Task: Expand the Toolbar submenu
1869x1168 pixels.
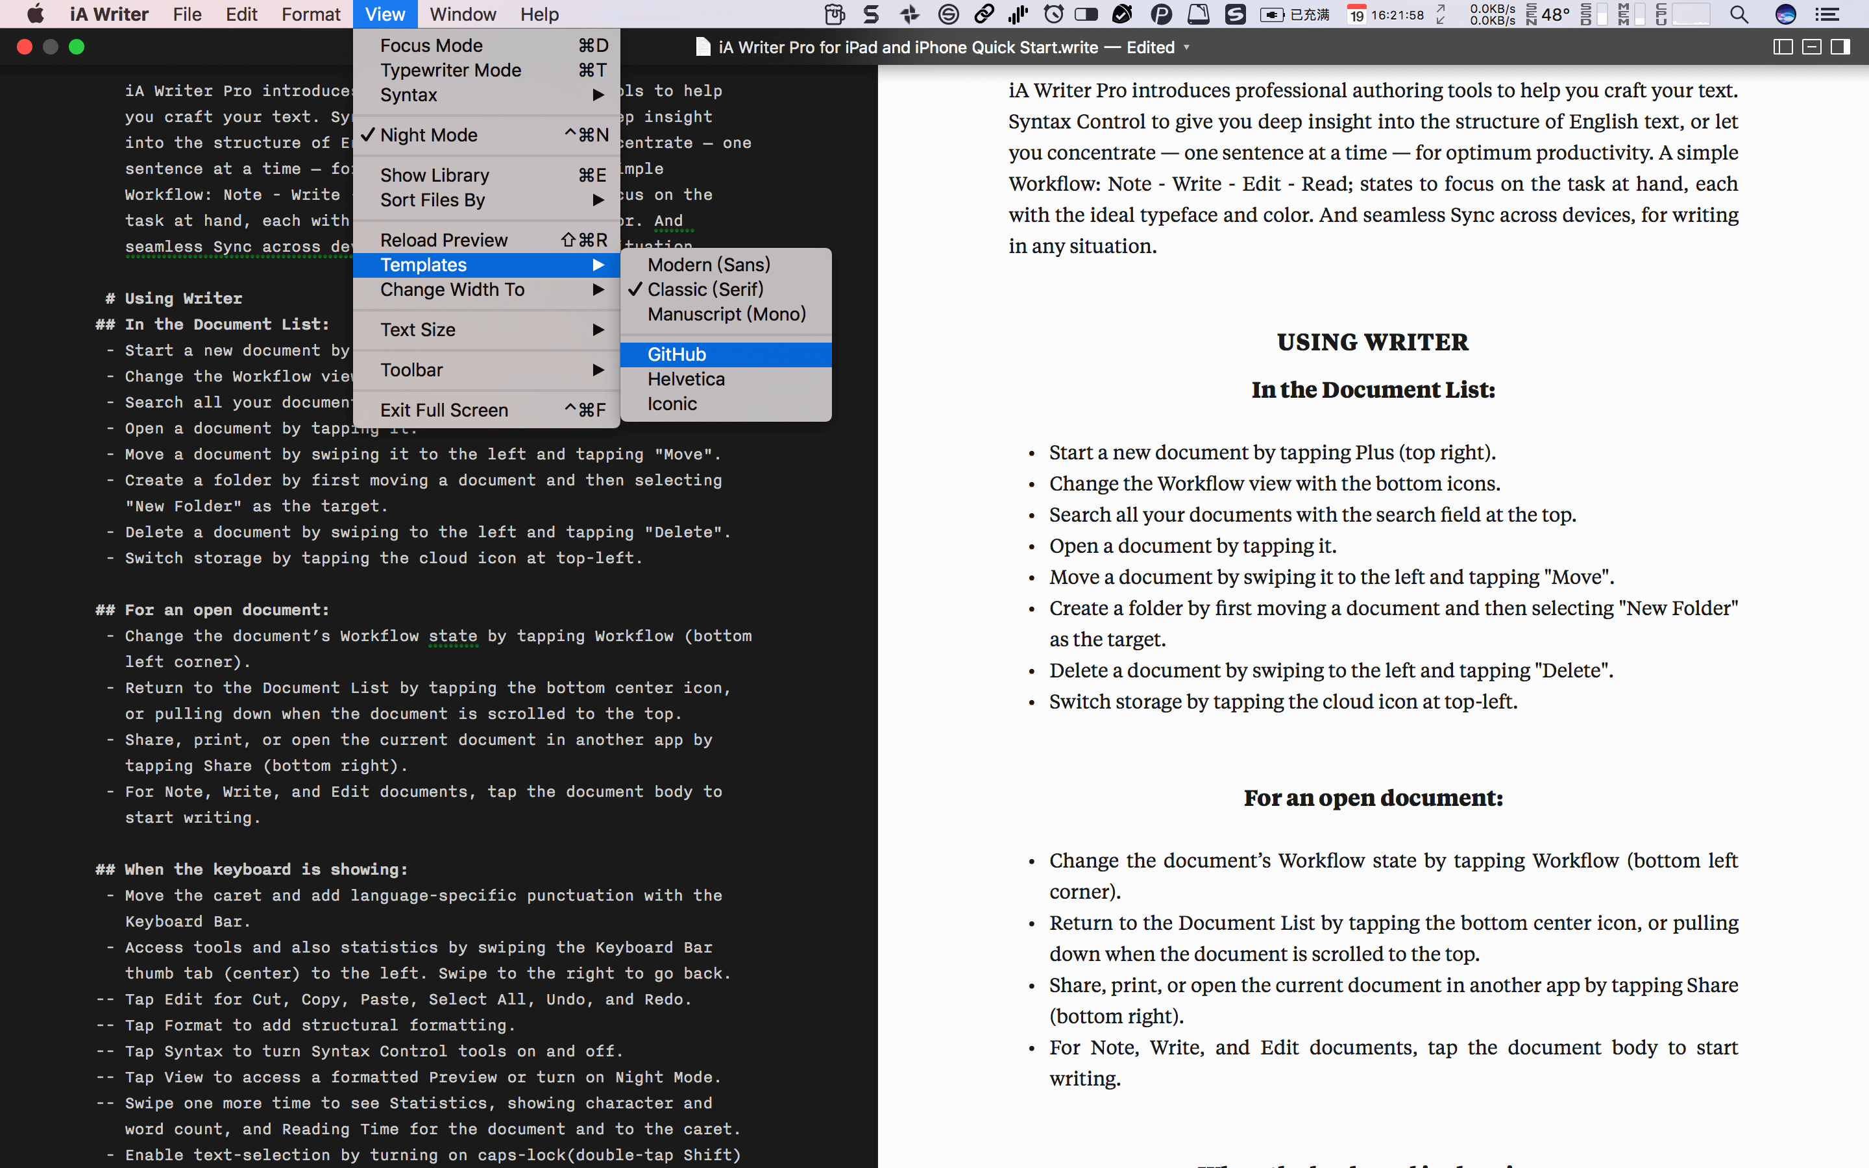Action: 487,370
